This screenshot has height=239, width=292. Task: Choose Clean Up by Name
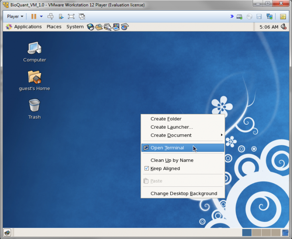(x=183, y=160)
